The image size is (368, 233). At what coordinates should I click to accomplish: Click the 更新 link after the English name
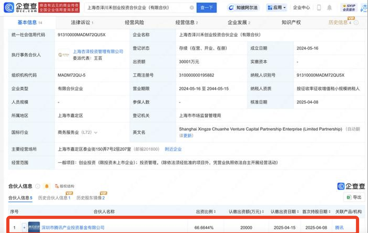point(188,136)
